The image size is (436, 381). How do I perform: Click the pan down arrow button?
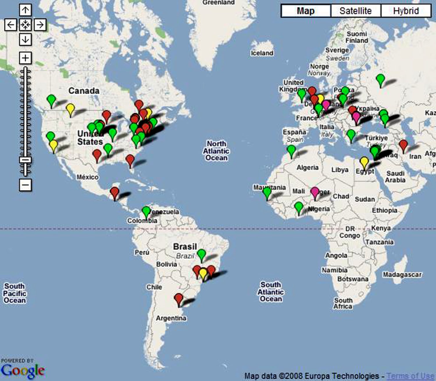[x=25, y=39]
